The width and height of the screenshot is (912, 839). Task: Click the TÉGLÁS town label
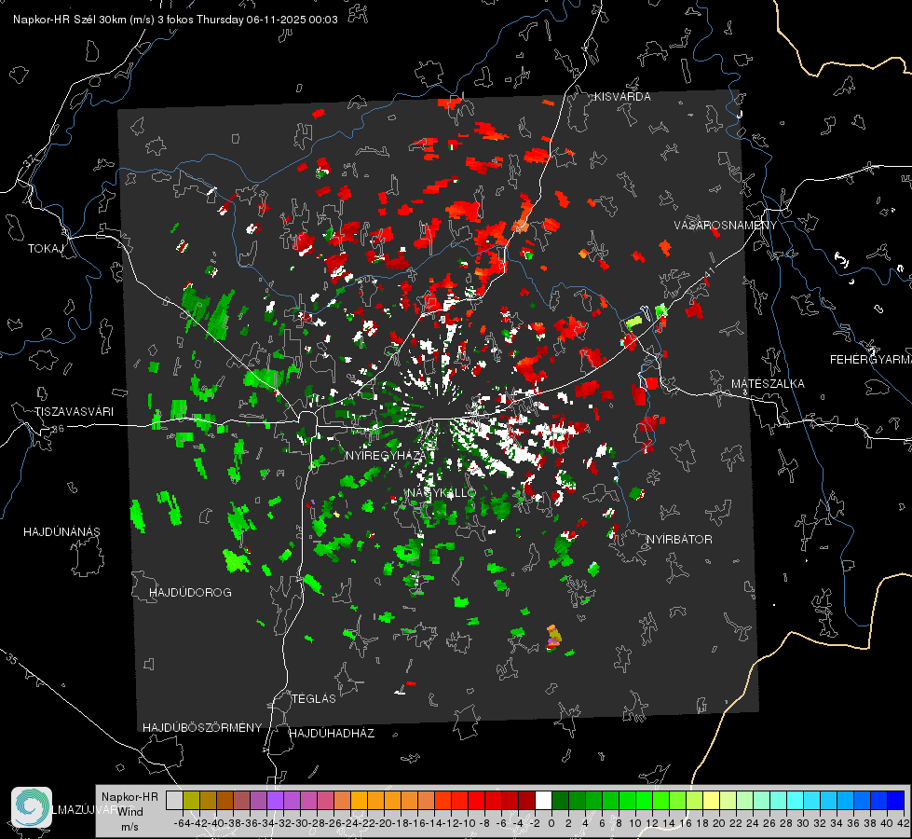pyautogui.click(x=314, y=699)
